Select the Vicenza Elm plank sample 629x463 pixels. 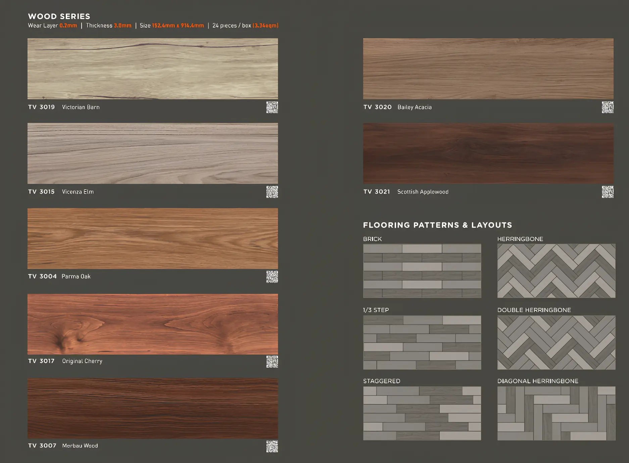click(x=153, y=153)
